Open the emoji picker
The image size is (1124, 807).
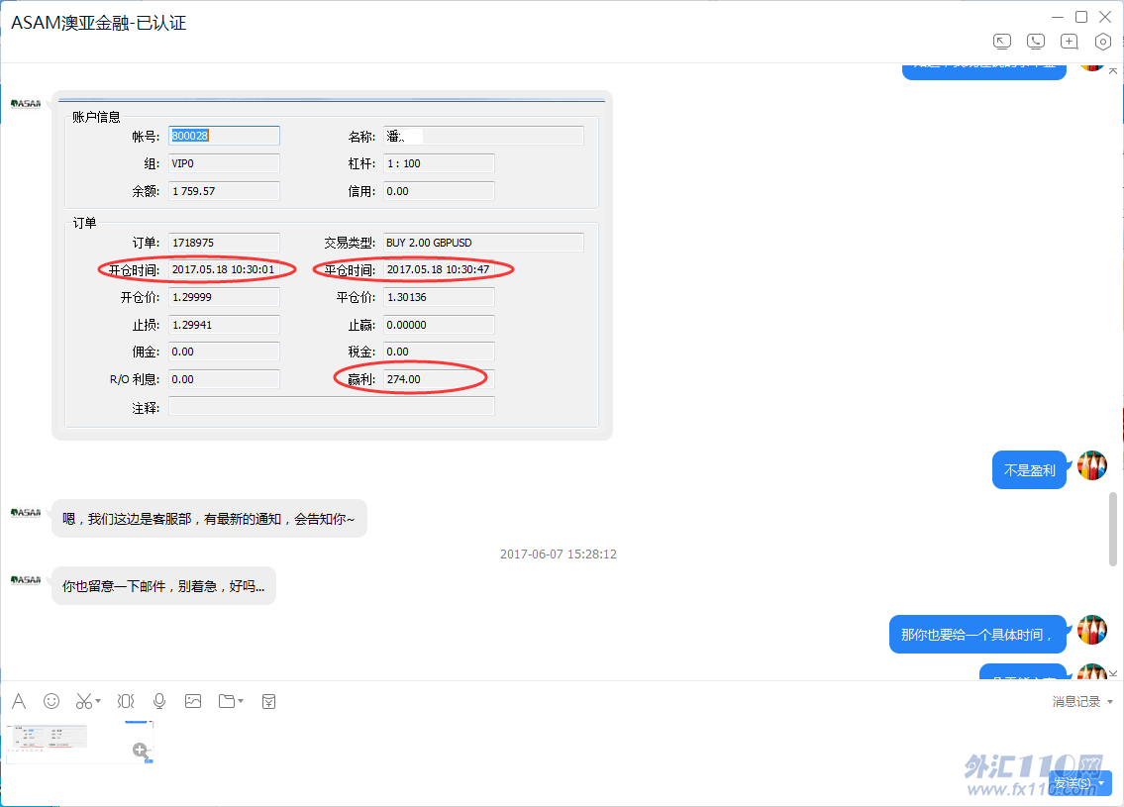coord(51,701)
